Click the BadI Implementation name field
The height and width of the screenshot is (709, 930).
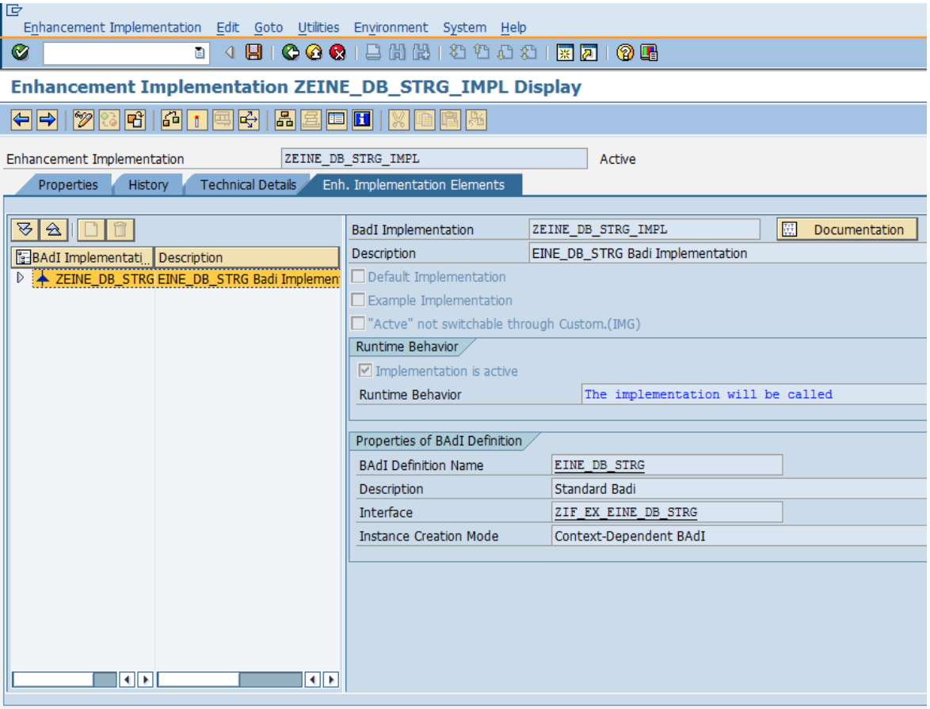(x=644, y=229)
